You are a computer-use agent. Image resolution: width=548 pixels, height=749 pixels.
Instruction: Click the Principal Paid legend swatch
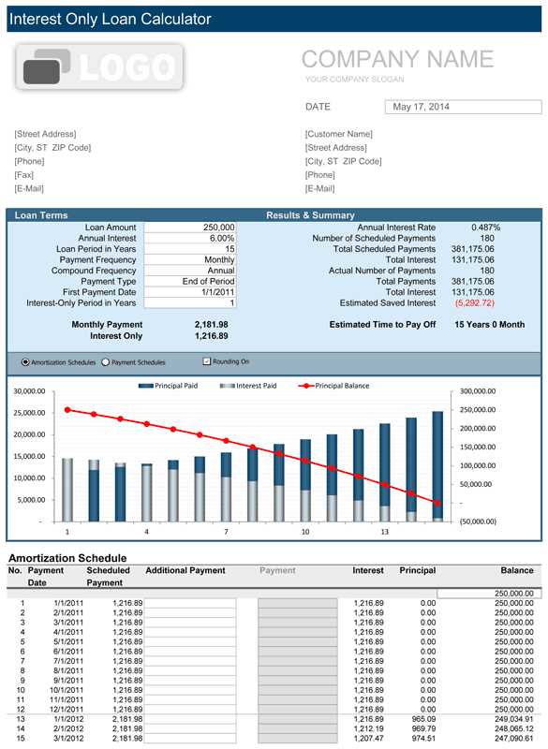click(x=146, y=386)
